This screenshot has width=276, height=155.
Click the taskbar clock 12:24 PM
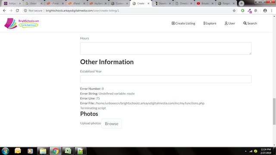(x=266, y=149)
